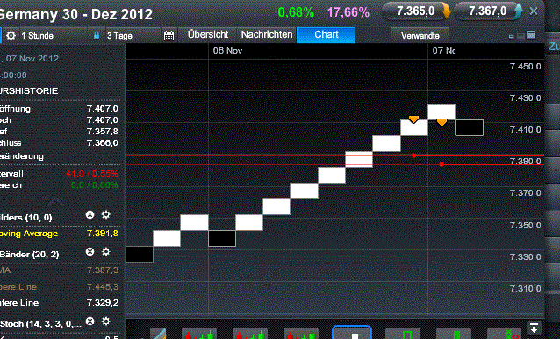Switch to the Nachrichten tab
This screenshot has height=339, width=560.
click(267, 34)
